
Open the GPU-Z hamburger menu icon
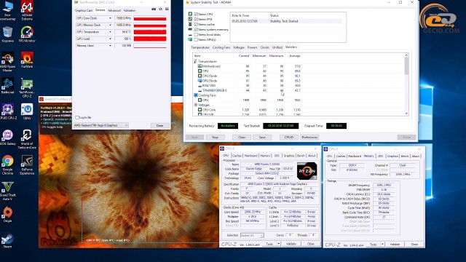tap(167, 9)
